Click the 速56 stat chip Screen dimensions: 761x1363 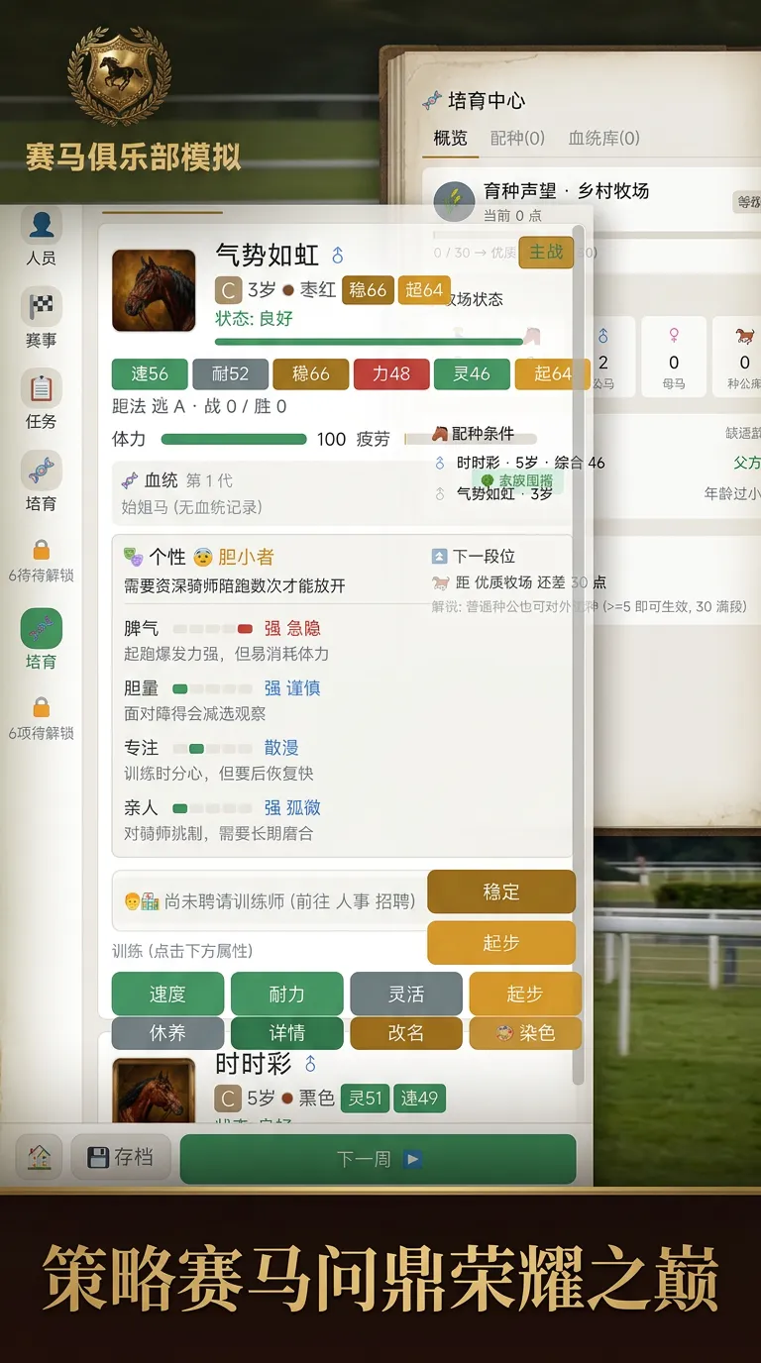pyautogui.click(x=150, y=373)
